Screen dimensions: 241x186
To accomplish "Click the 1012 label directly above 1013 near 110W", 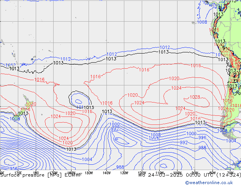I will [x=165, y=47].
